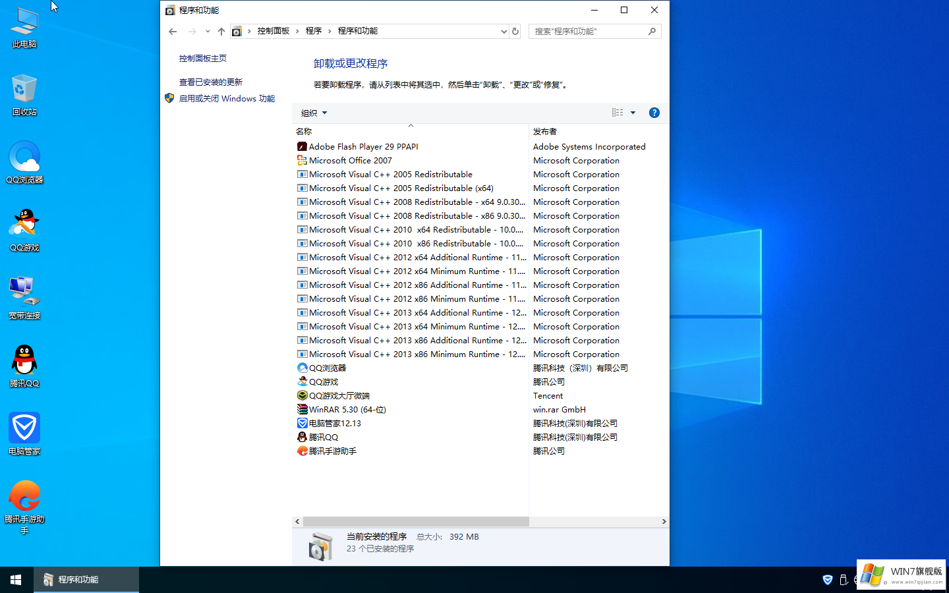
Task: Open the recent locations dropdown arrow
Action: tap(208, 31)
